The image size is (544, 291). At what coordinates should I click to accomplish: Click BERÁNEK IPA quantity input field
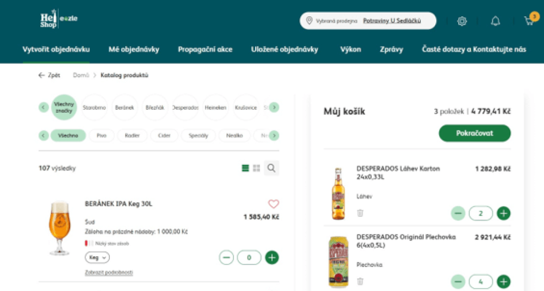click(x=249, y=258)
